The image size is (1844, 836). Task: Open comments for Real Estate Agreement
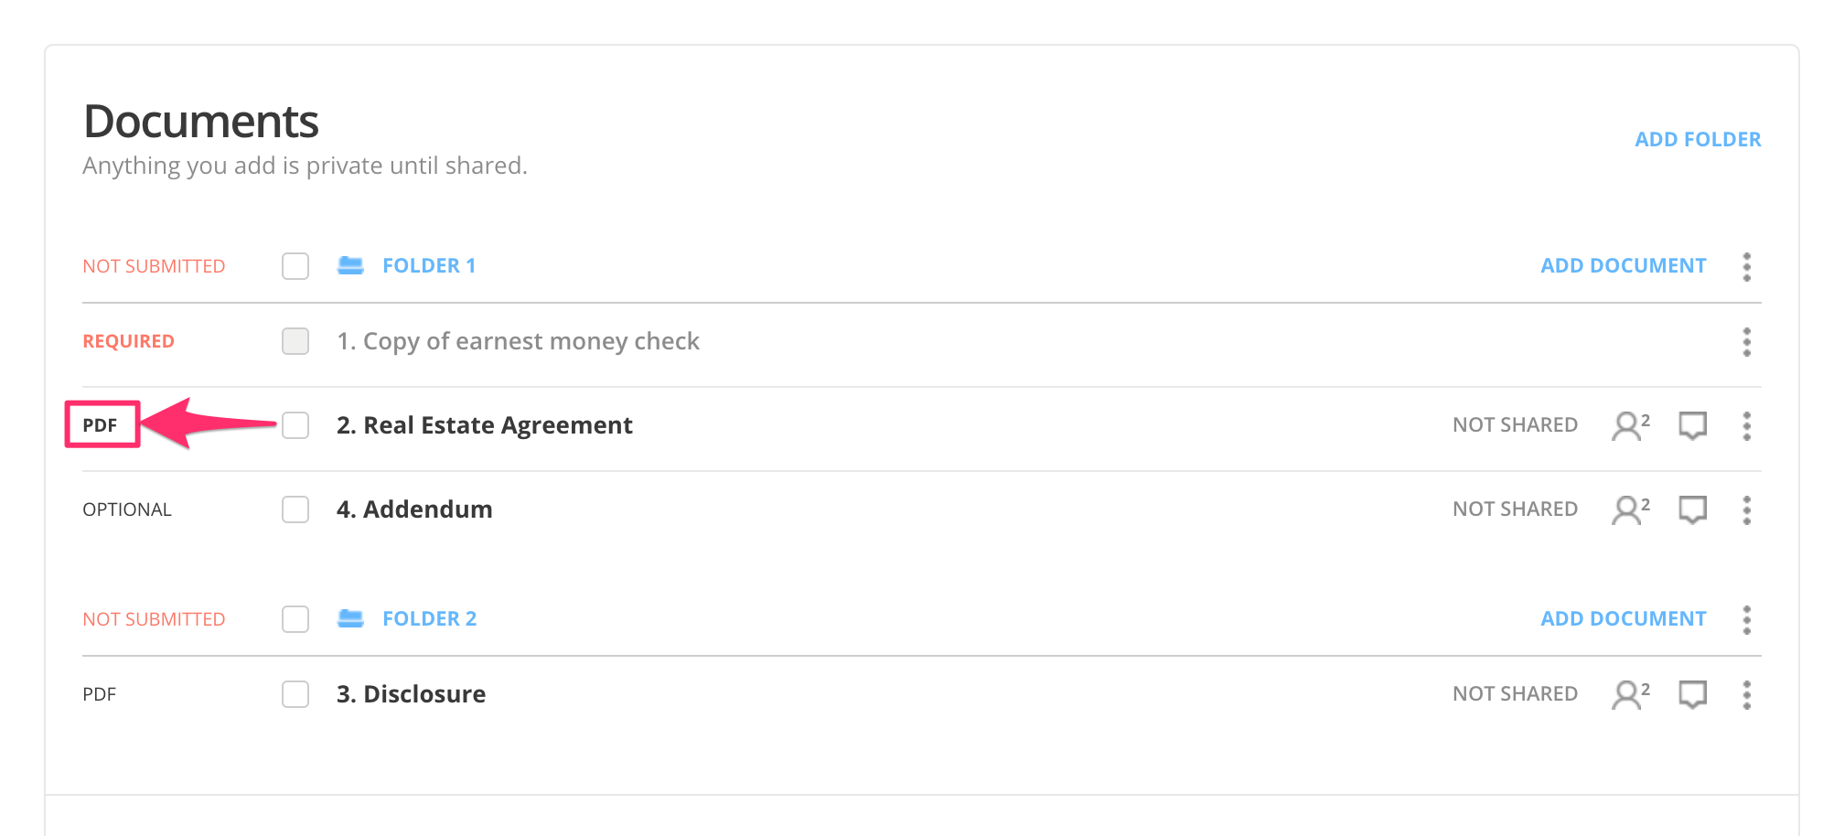coord(1692,425)
